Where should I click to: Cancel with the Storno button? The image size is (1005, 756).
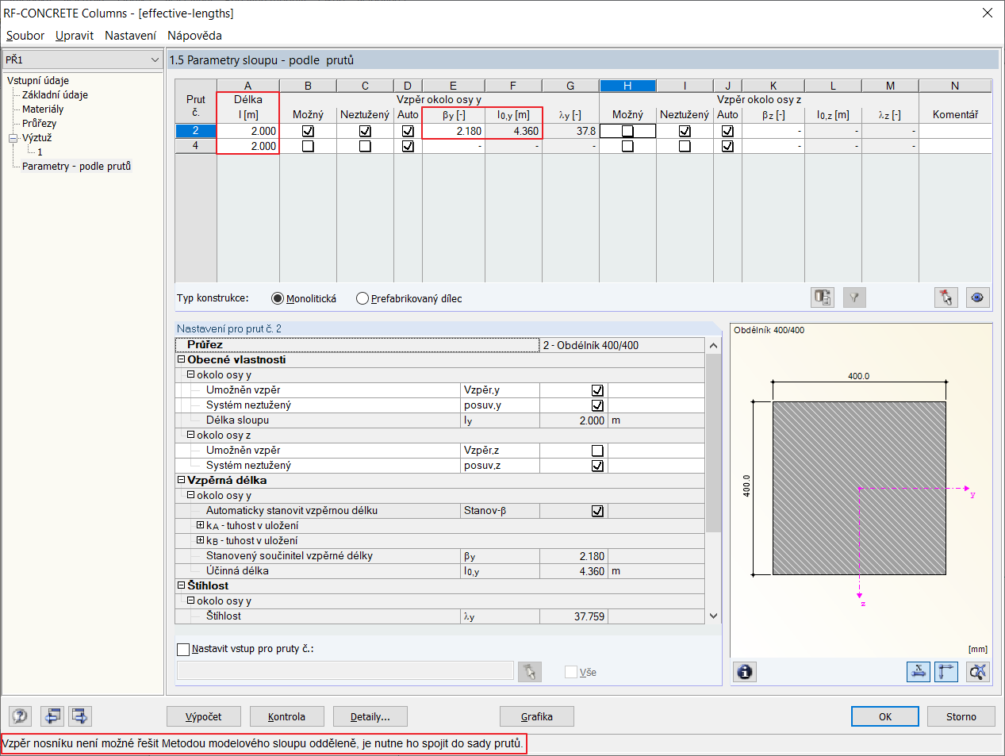(x=961, y=716)
